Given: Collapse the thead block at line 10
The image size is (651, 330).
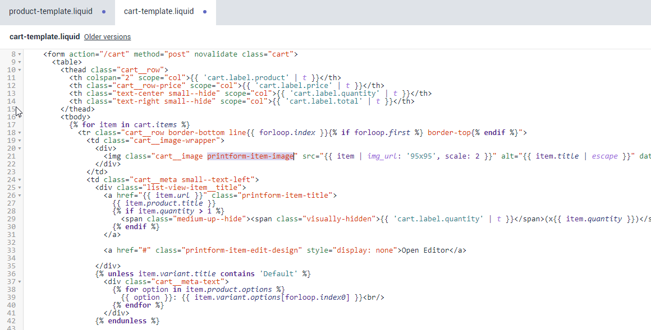Looking at the screenshot, I should (x=20, y=70).
